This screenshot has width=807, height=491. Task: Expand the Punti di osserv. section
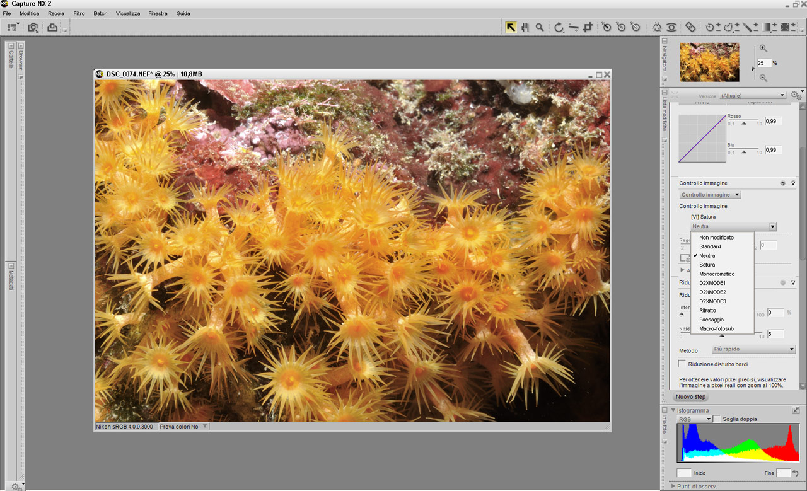673,486
